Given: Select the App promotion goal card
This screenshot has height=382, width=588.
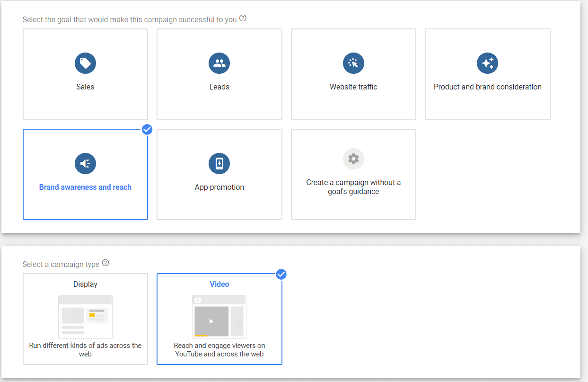Looking at the screenshot, I should coord(219,174).
